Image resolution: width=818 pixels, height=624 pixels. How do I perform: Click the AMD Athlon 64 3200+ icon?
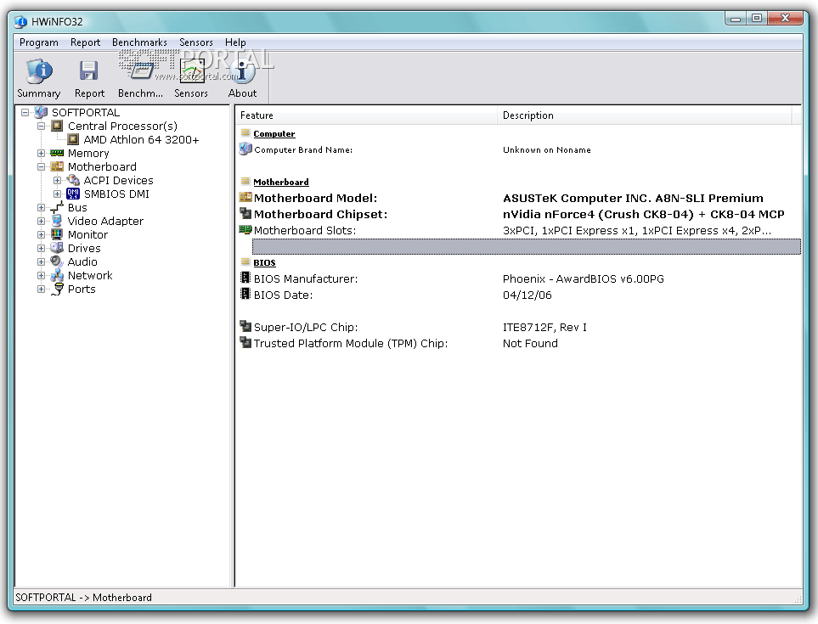[x=73, y=140]
